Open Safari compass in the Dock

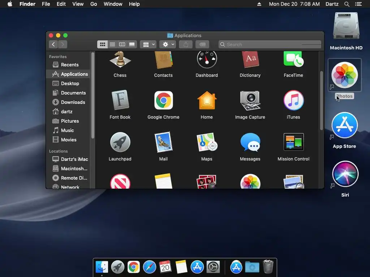click(x=149, y=267)
